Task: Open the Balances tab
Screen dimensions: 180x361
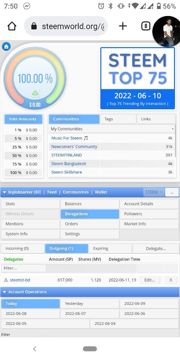Action: click(x=90, y=204)
